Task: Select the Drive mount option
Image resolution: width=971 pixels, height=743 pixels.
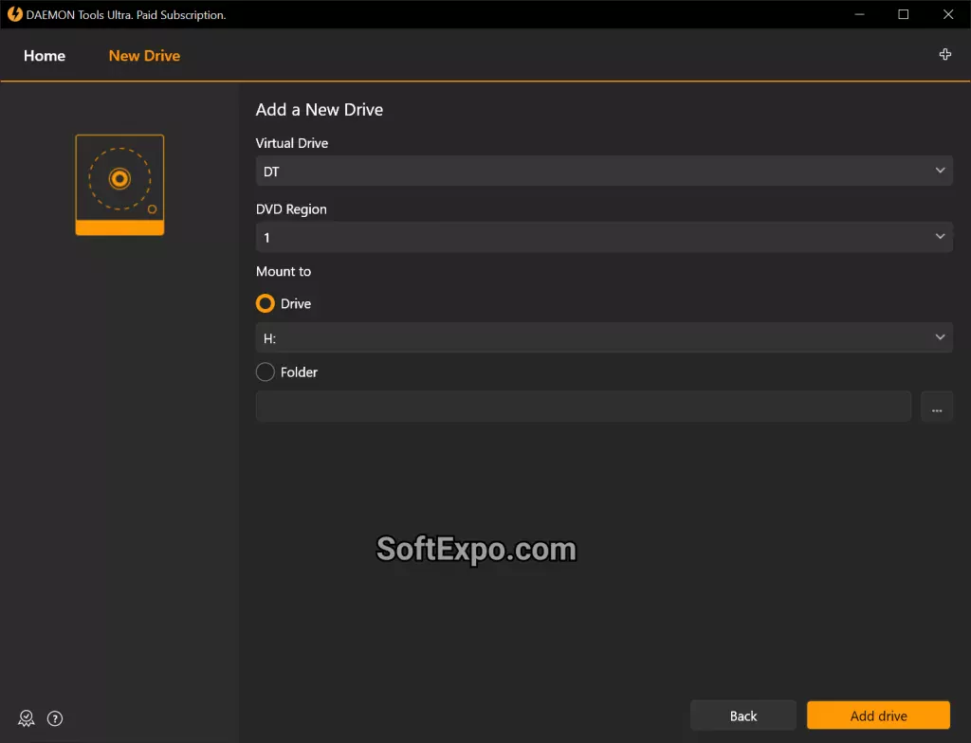Action: click(265, 303)
